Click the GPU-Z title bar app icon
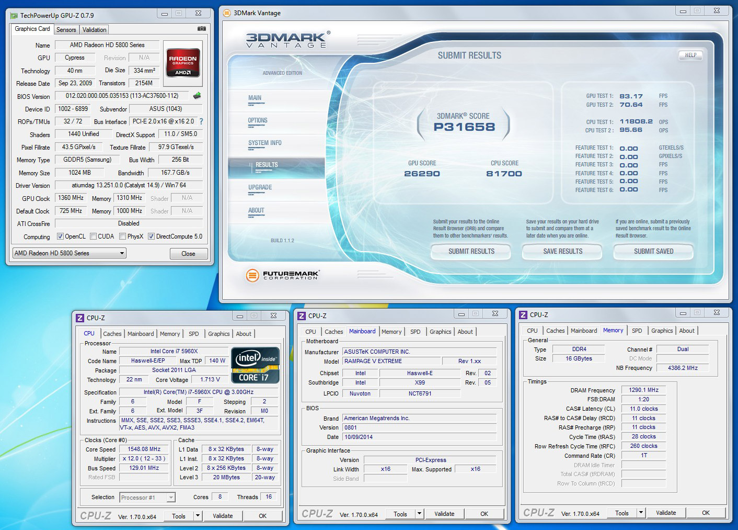This screenshot has height=530, width=738. click(x=14, y=16)
